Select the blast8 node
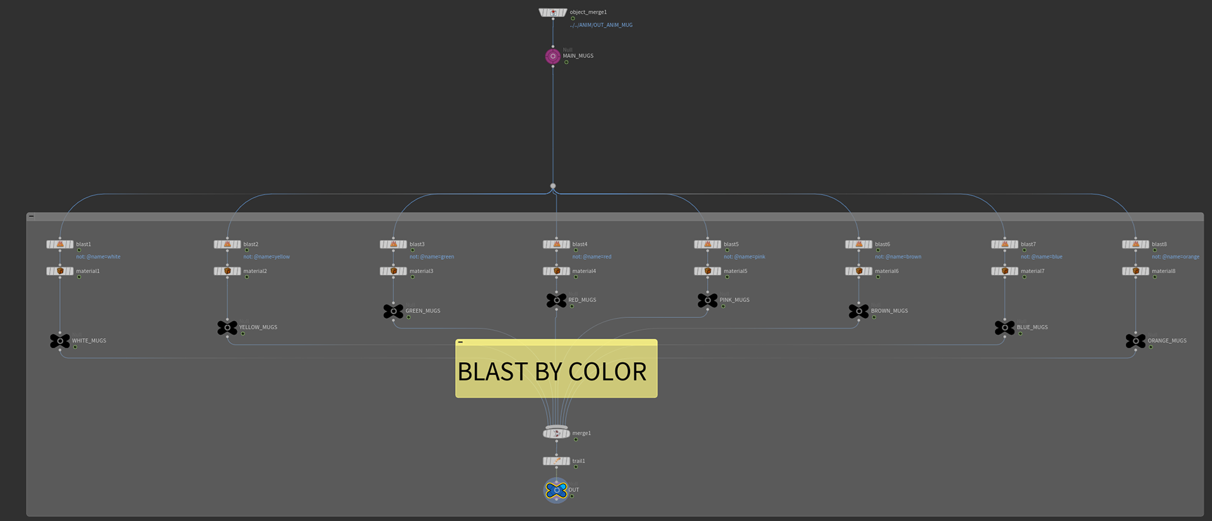1212x521 pixels. click(x=1136, y=244)
